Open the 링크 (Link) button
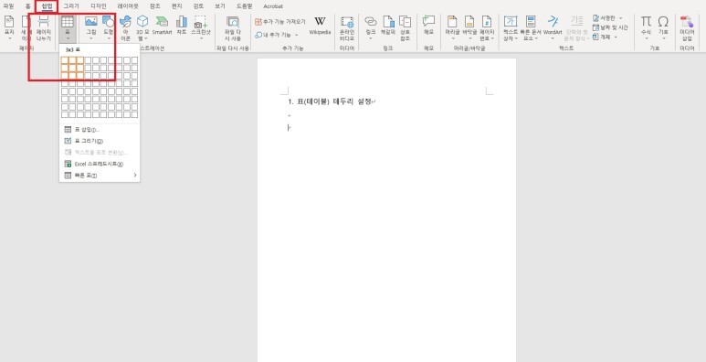Viewport: 706px width, 362px height. pos(371,27)
